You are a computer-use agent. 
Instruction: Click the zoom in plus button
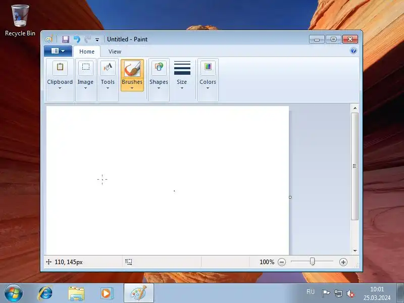coord(343,262)
